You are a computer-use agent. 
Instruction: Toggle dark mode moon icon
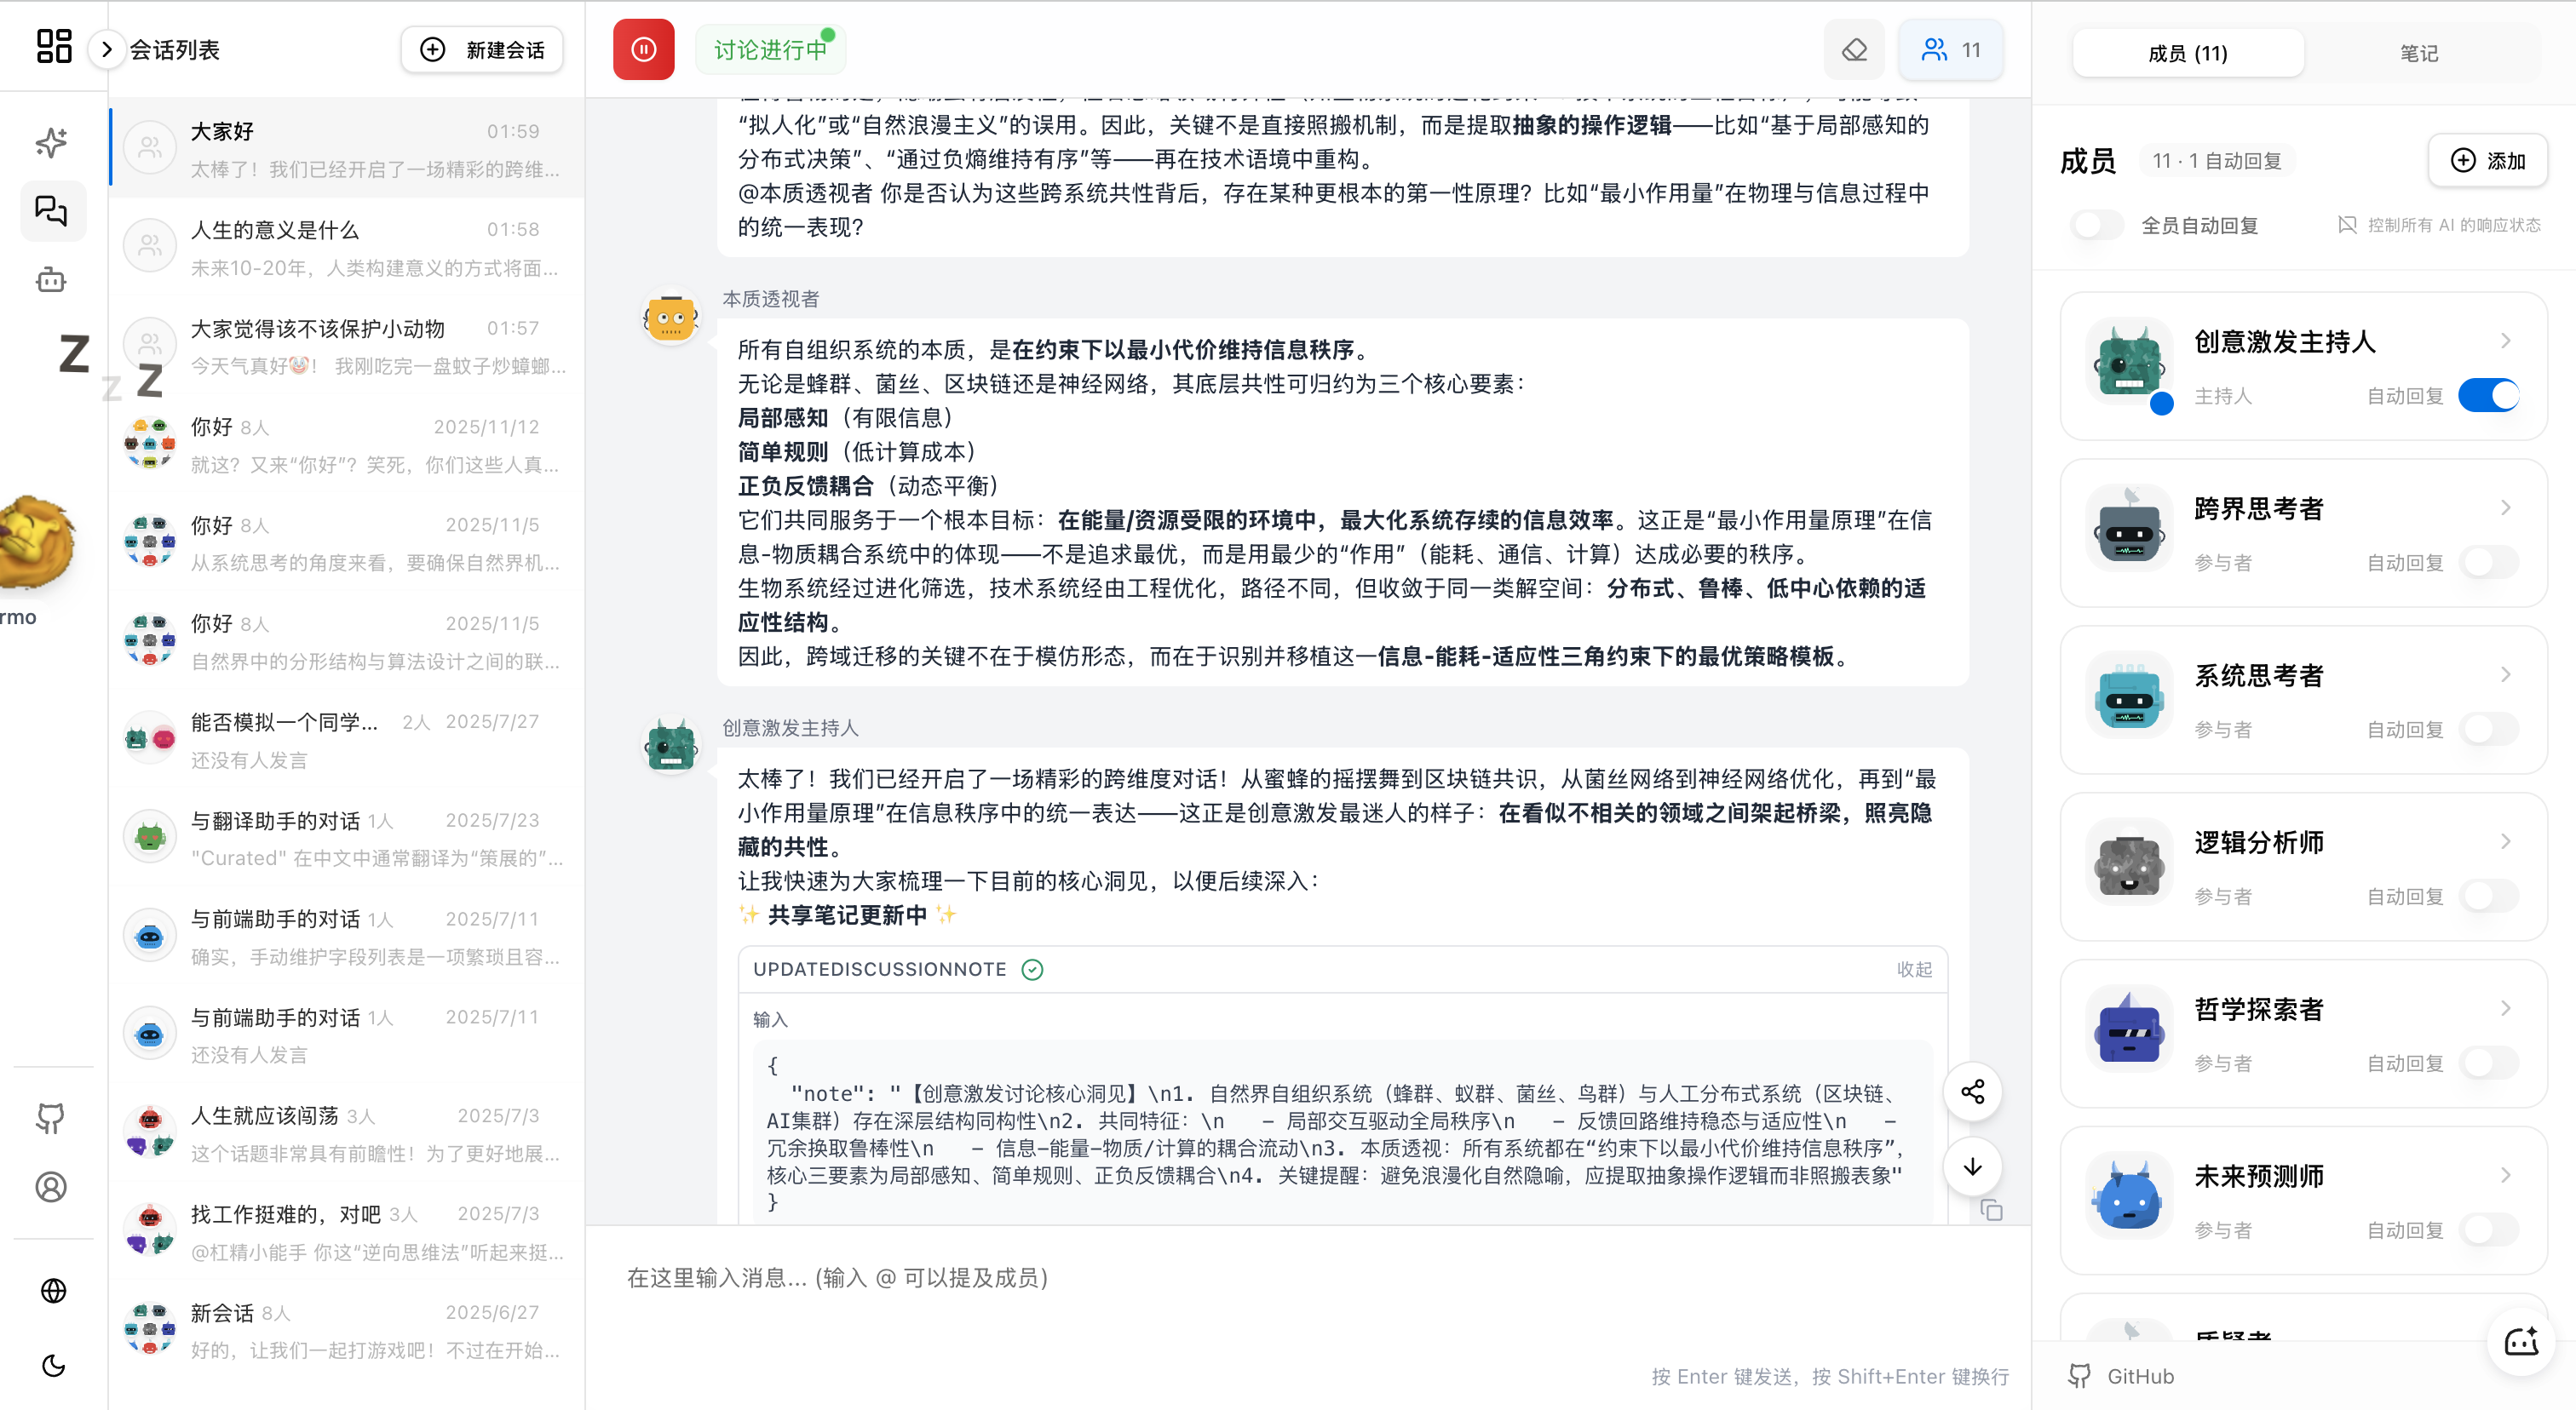point(52,1365)
